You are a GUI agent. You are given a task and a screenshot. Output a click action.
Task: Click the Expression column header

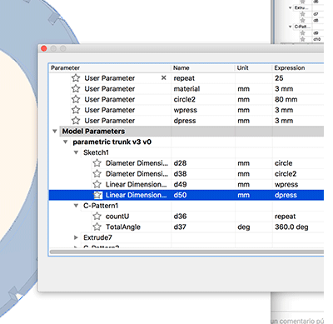tap(290, 68)
